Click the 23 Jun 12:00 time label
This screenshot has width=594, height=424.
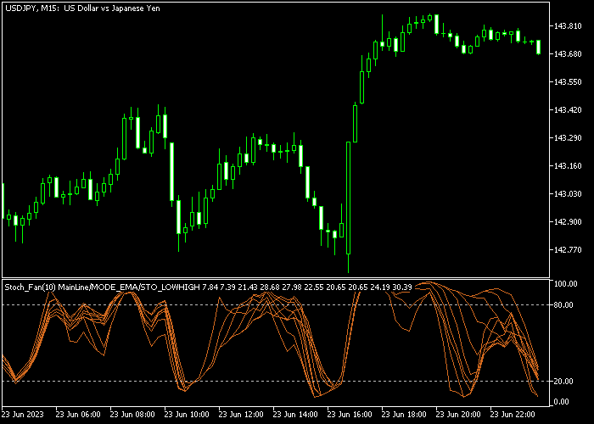click(241, 415)
